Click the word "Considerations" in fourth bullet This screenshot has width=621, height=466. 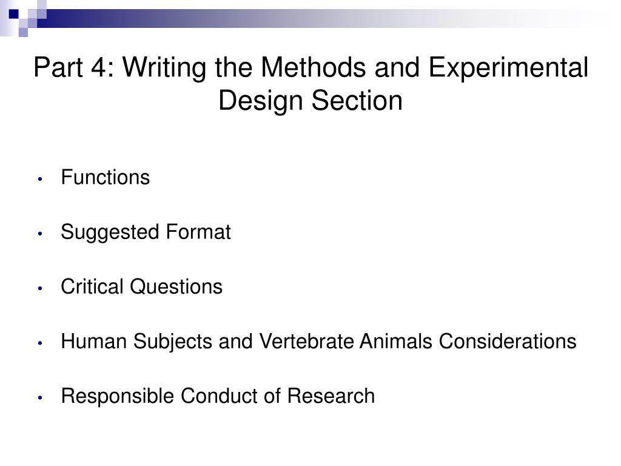click(x=508, y=341)
